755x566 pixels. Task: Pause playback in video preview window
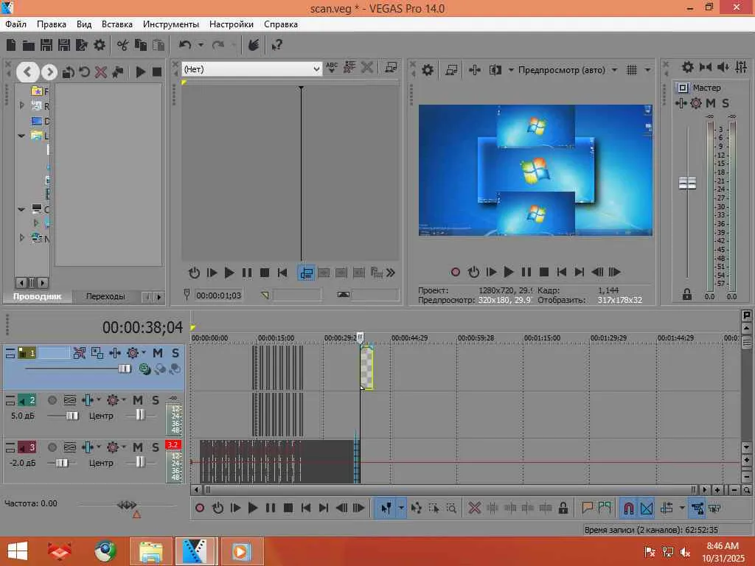[x=526, y=272]
